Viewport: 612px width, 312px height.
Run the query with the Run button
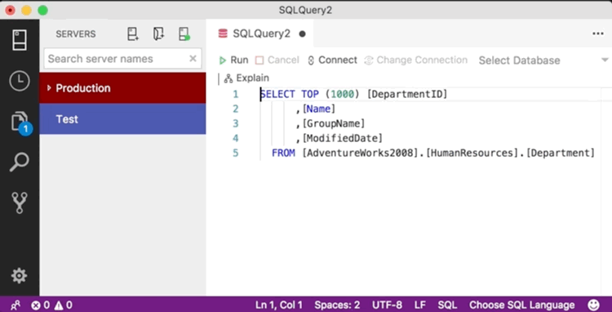coord(233,60)
